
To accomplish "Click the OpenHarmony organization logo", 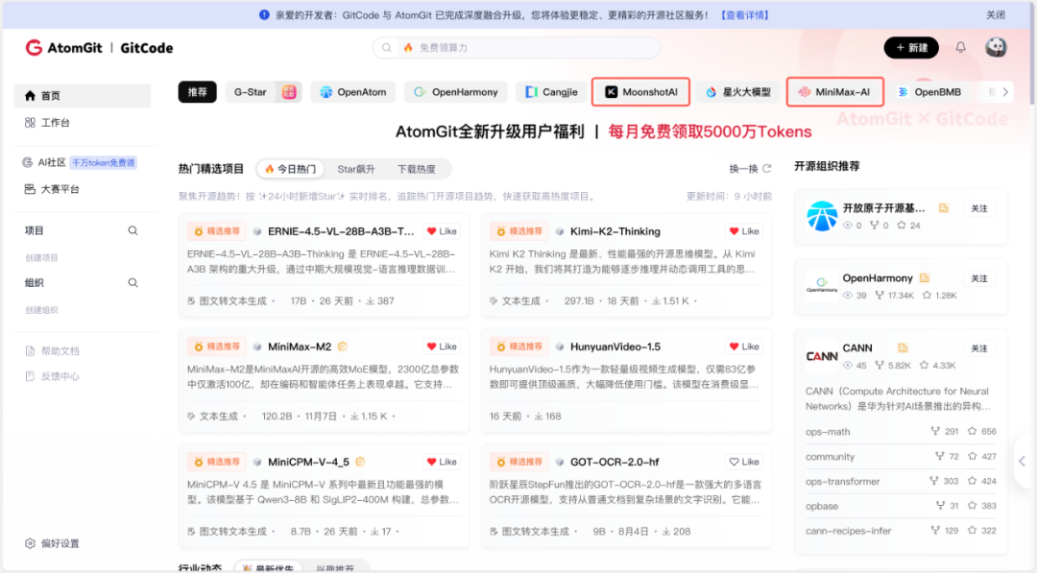I will coord(821,285).
